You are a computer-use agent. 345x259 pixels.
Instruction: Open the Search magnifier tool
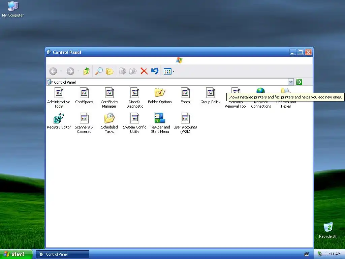(99, 71)
